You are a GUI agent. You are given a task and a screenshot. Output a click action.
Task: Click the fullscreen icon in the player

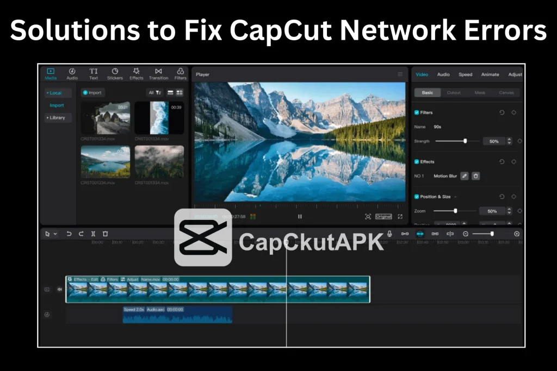coord(400,216)
